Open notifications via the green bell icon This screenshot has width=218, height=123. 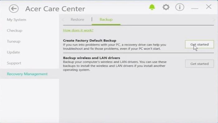click(x=152, y=7)
